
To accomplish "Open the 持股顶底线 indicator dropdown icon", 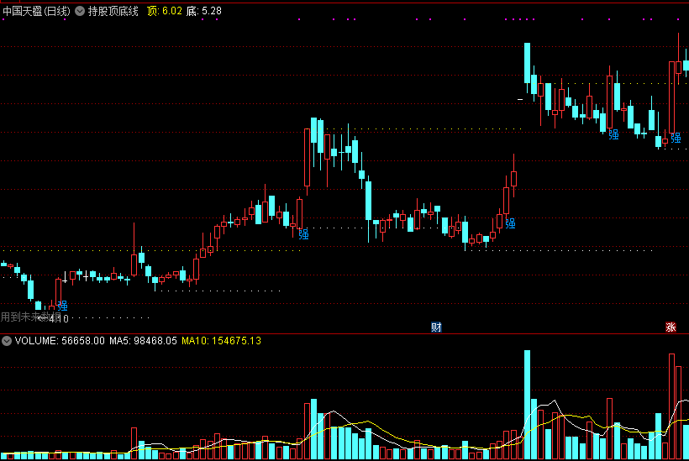I will tap(80, 11).
